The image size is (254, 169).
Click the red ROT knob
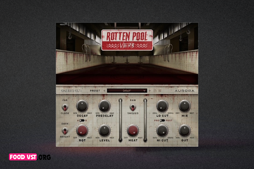tap(82, 130)
